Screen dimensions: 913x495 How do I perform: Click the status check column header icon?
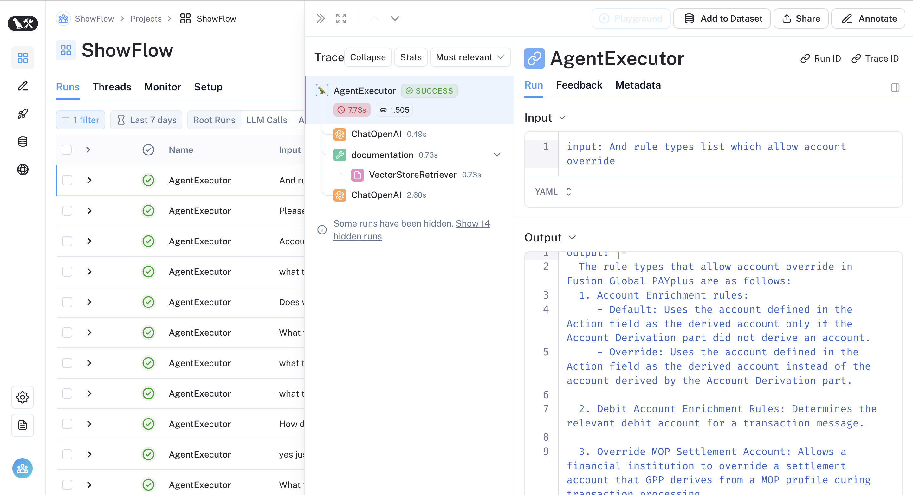[x=148, y=150]
